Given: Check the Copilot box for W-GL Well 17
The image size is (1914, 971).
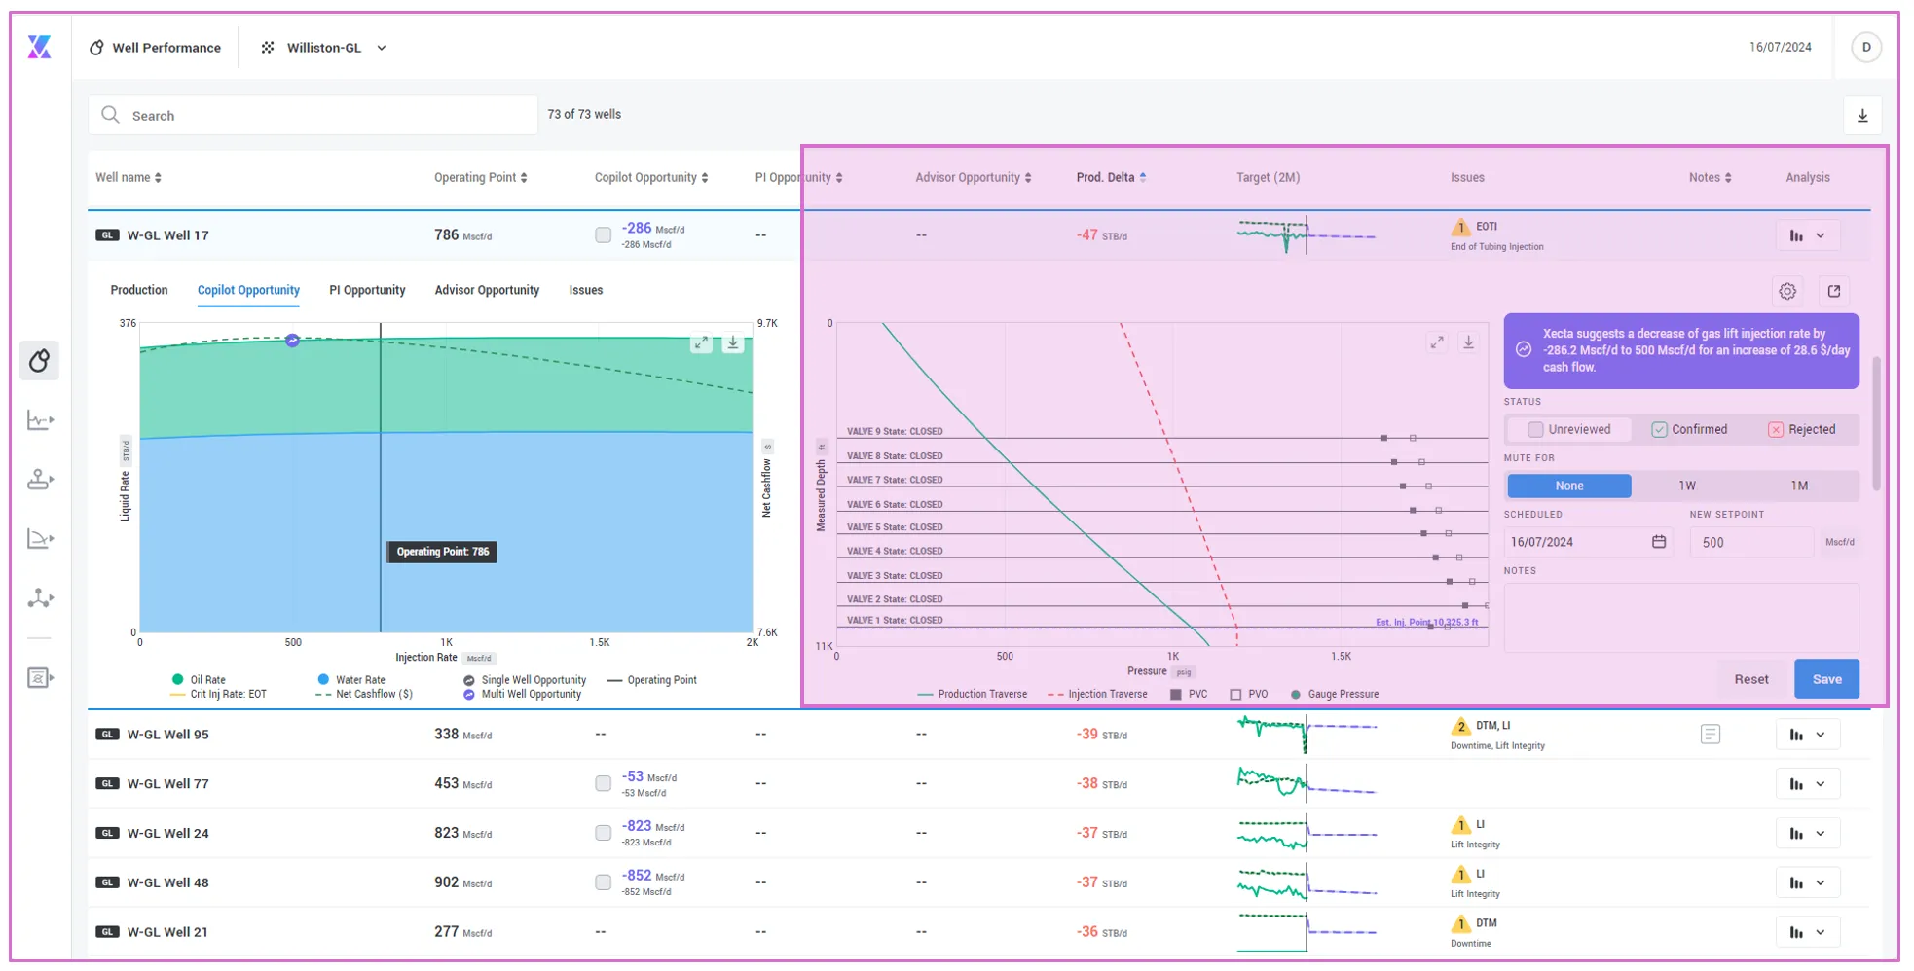Looking at the screenshot, I should tap(604, 235).
